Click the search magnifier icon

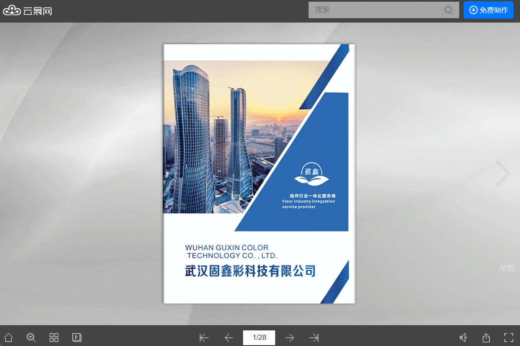[x=449, y=10]
